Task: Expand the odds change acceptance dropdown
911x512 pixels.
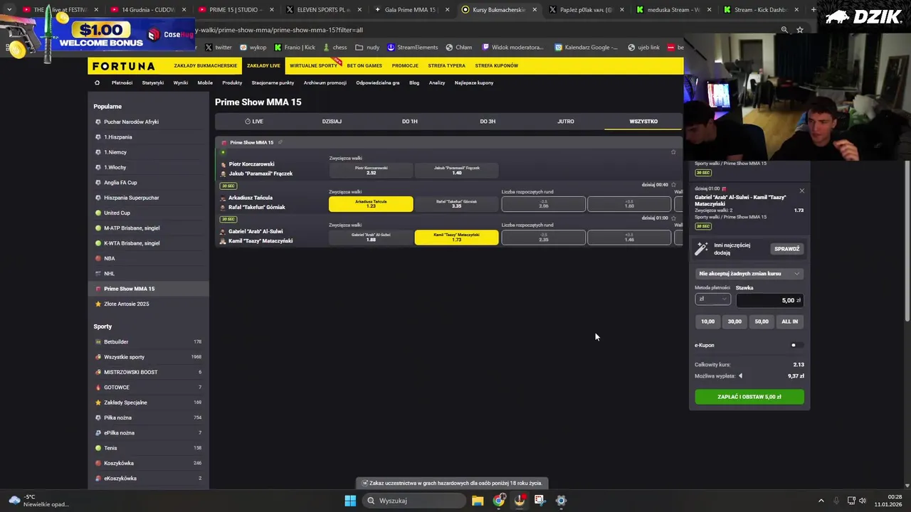Action: point(749,274)
